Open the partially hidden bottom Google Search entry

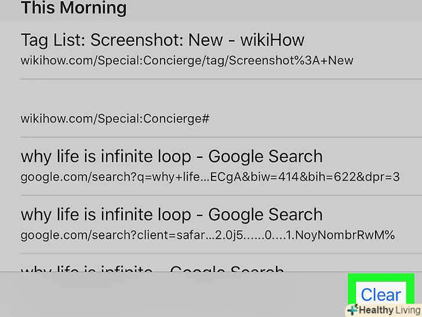click(x=152, y=269)
